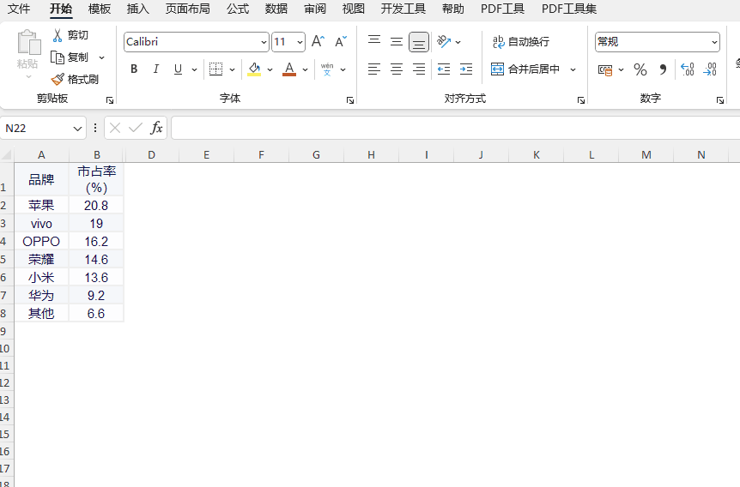Screen dimensions: 740x487
Task: Open the number format 常规 dropdown
Action: (x=714, y=42)
